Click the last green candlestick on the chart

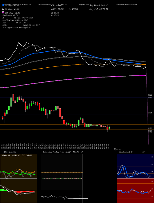pyautogui.click(x=109, y=128)
